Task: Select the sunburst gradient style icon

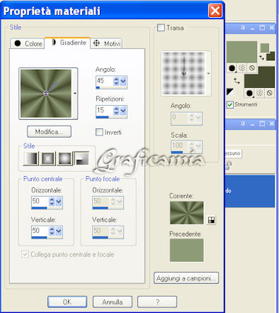Action: (x=64, y=158)
